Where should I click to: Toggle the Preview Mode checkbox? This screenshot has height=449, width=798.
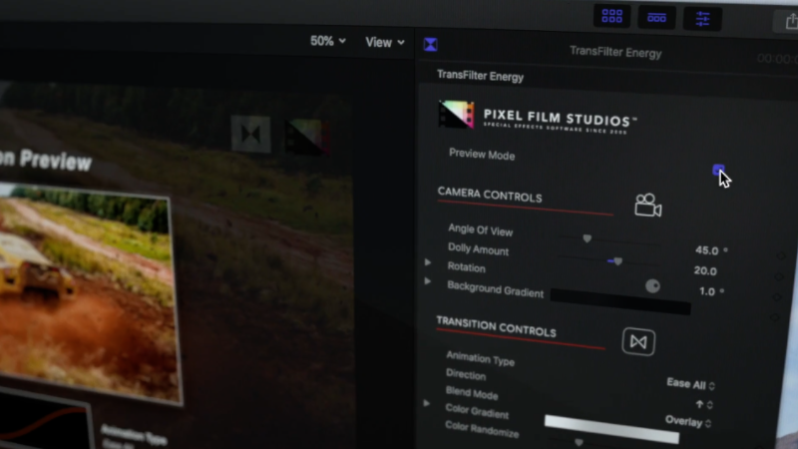tap(718, 170)
